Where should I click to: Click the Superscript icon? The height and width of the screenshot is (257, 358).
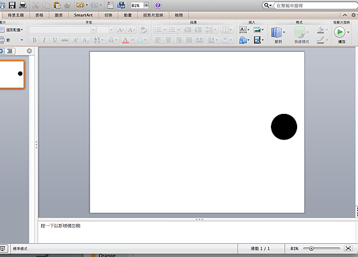pyautogui.click(x=76, y=41)
